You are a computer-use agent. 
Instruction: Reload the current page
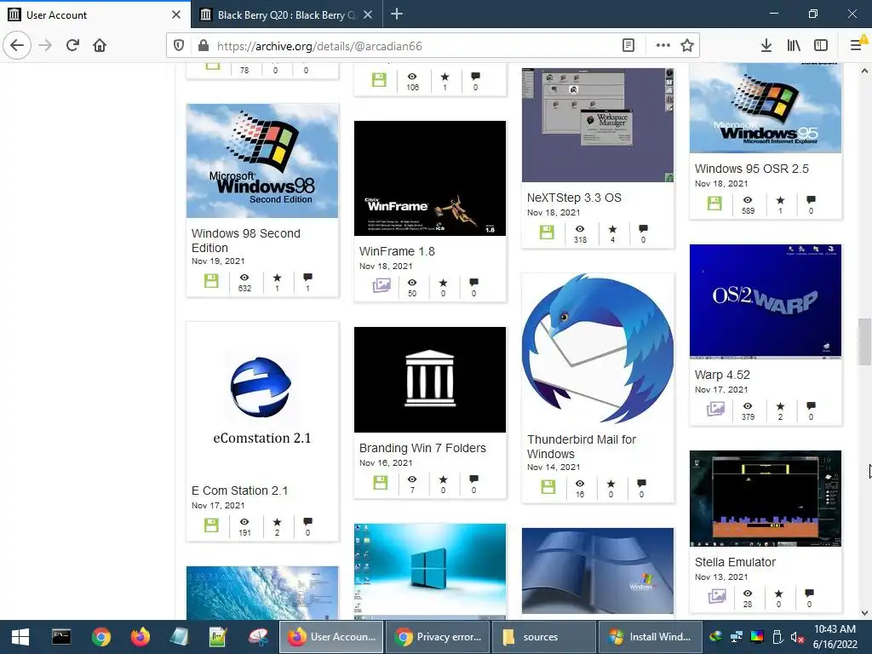coord(72,45)
